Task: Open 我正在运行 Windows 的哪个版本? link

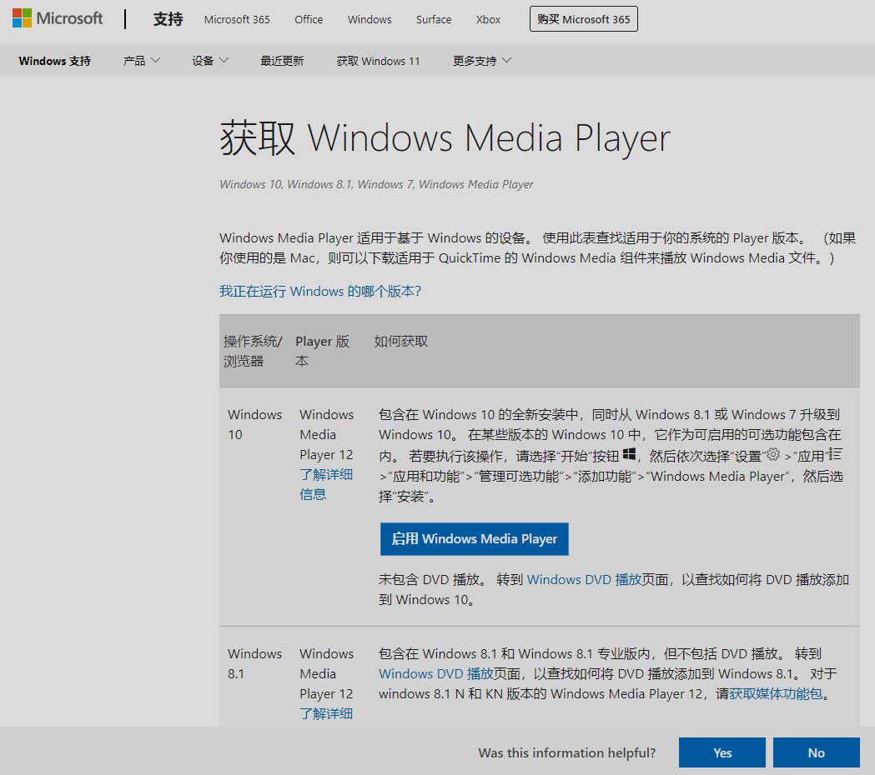Action: click(x=320, y=291)
